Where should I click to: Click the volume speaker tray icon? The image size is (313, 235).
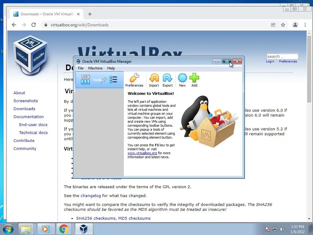tap(282, 229)
